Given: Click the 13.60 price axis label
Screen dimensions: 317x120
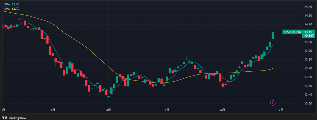Looking at the screenshot, I should tap(308, 77).
